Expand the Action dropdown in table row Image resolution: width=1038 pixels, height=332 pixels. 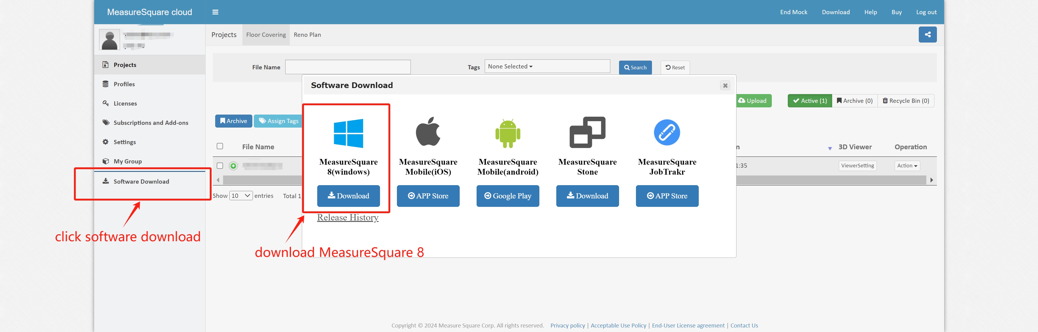(907, 166)
